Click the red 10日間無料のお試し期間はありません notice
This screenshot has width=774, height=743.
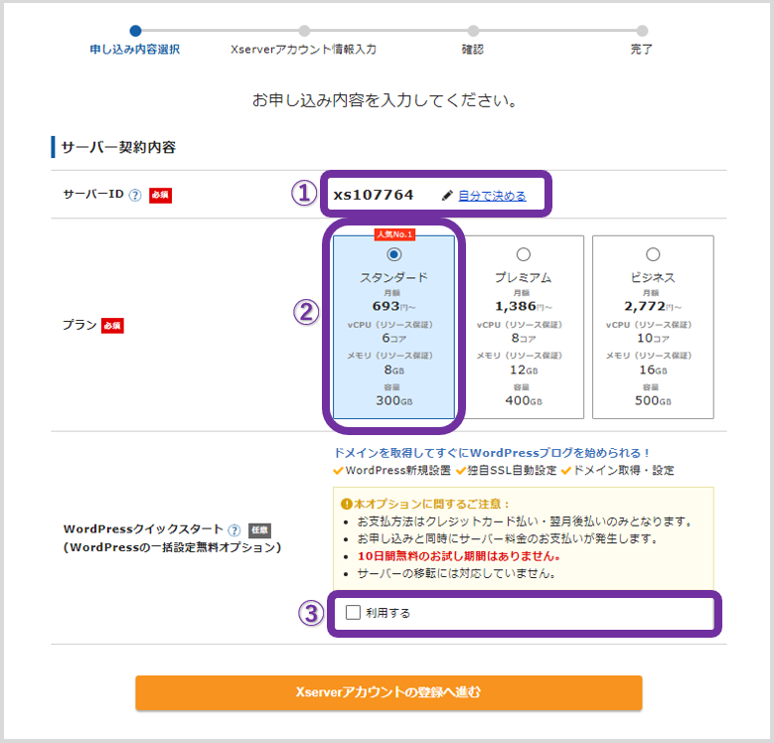(459, 556)
